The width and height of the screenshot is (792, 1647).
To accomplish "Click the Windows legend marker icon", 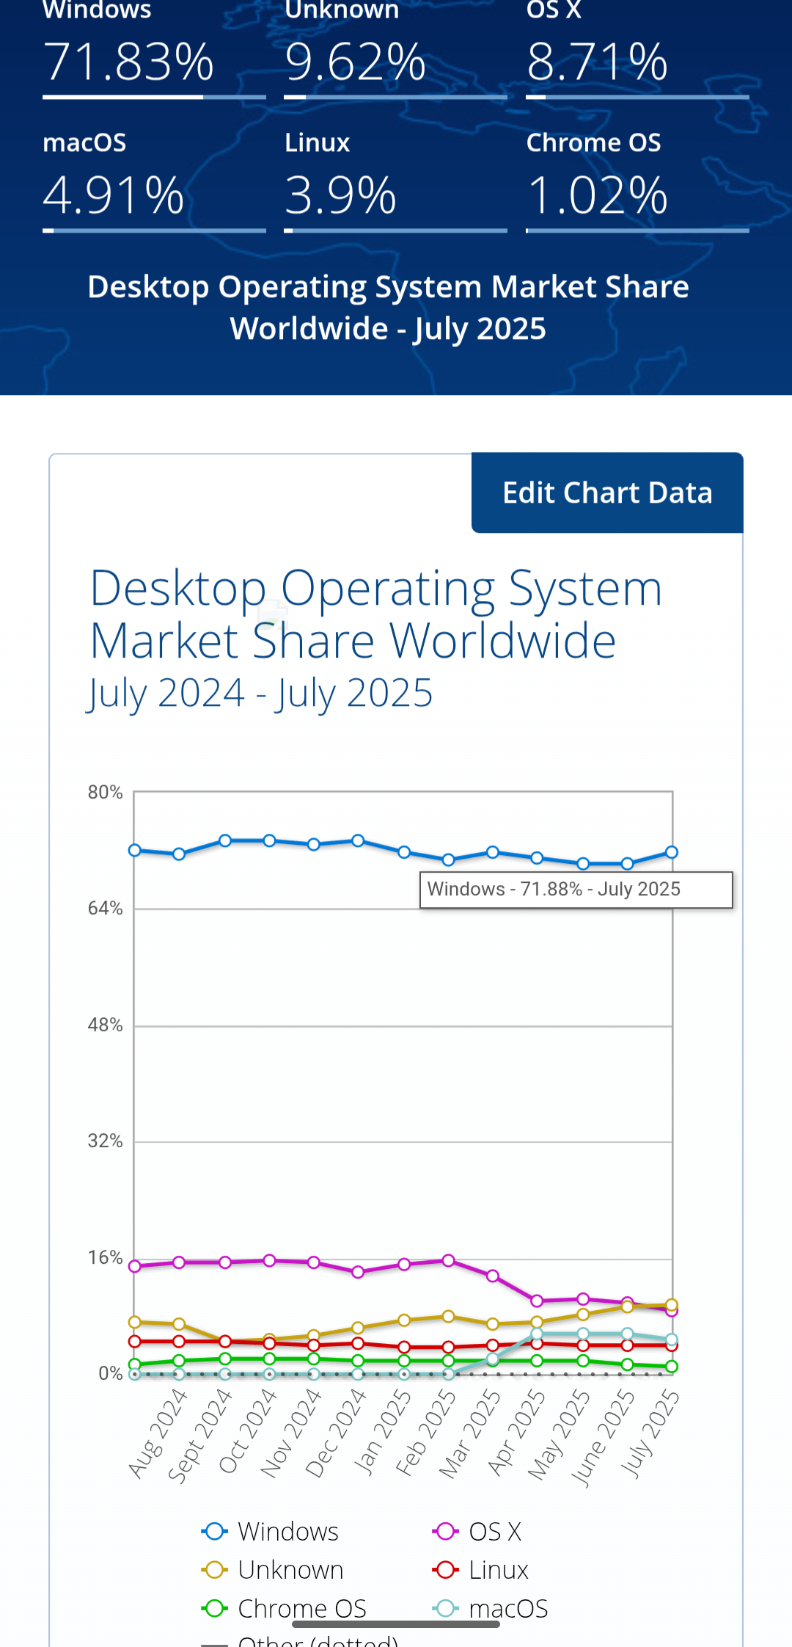I will pyautogui.click(x=215, y=1531).
